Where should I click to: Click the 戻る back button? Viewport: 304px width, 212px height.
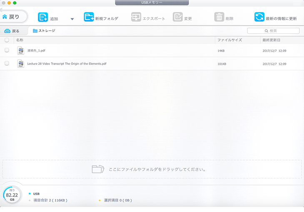pyautogui.click(x=12, y=31)
